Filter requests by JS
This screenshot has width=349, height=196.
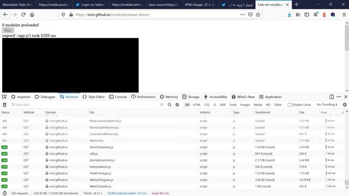tap(215, 105)
